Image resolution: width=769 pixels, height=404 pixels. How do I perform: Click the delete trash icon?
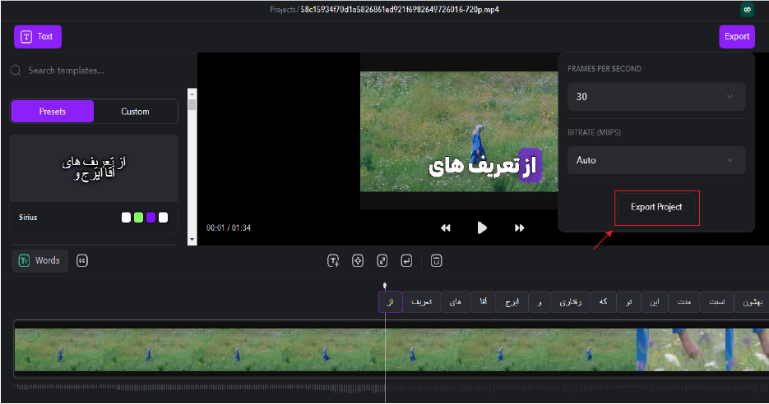436,261
